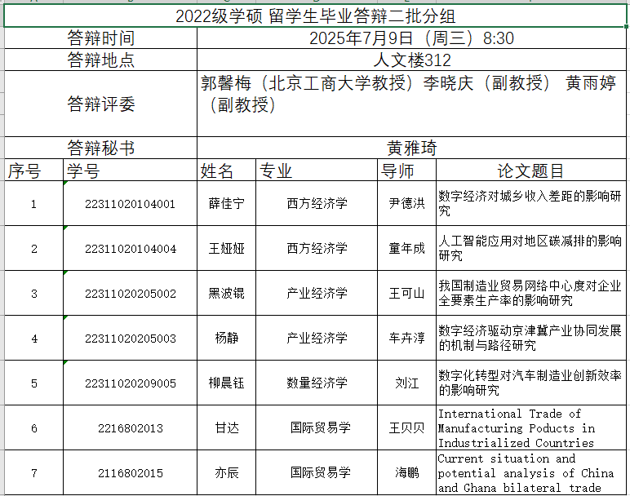Select the title cell "2022级学硕 留学生毕业答辩二批分组"
The width and height of the screenshot is (630, 496).
(x=316, y=17)
